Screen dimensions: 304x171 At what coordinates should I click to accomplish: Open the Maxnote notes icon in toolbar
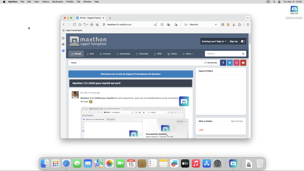(x=228, y=25)
